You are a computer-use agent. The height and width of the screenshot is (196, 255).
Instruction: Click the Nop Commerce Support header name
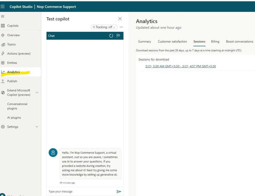pos(56,7)
